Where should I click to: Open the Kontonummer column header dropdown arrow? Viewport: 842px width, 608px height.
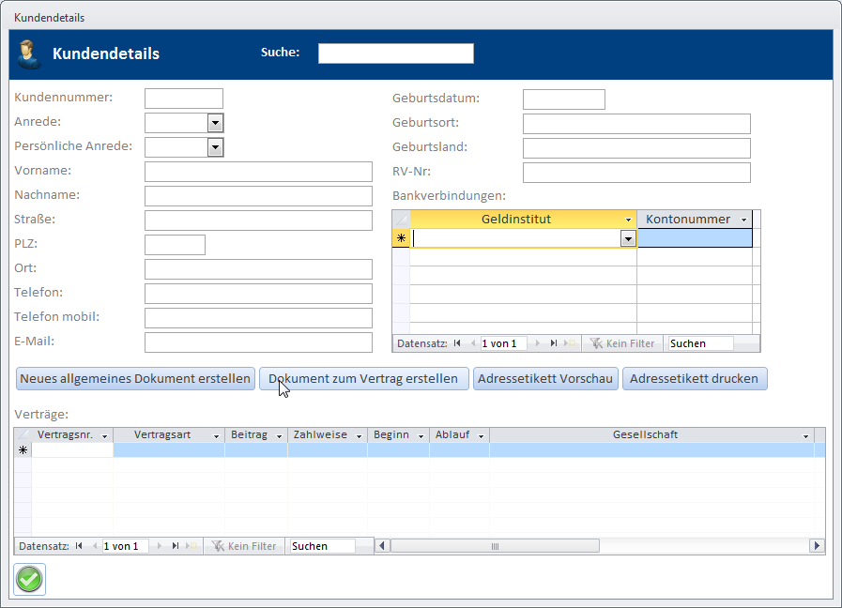744,220
